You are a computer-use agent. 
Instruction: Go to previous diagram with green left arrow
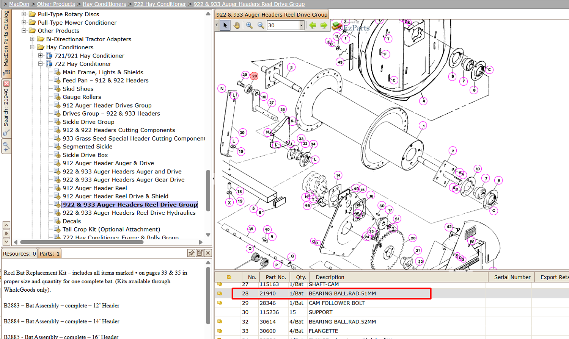click(x=313, y=25)
